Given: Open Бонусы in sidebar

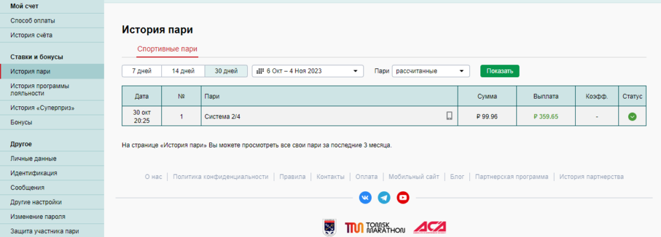Looking at the screenshot, I should (x=52, y=122).
